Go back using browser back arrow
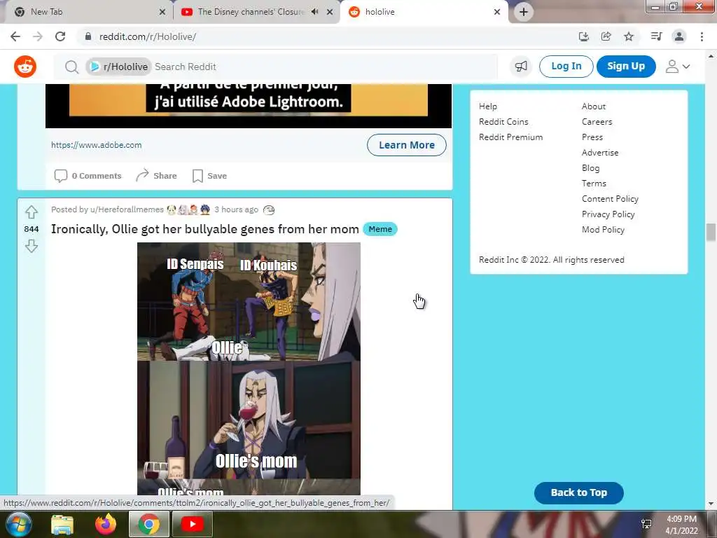The width and height of the screenshot is (717, 538). point(15,36)
